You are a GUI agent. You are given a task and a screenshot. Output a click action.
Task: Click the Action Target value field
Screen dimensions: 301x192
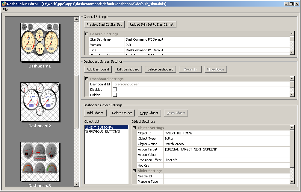226,149
